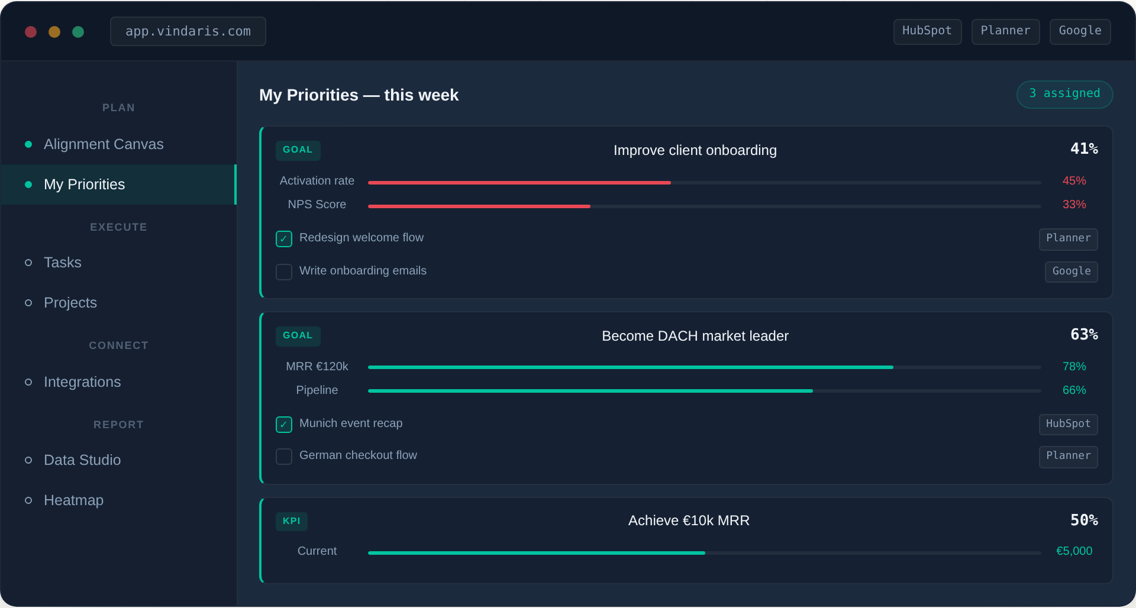Click HubSpot button in top bar

(927, 31)
